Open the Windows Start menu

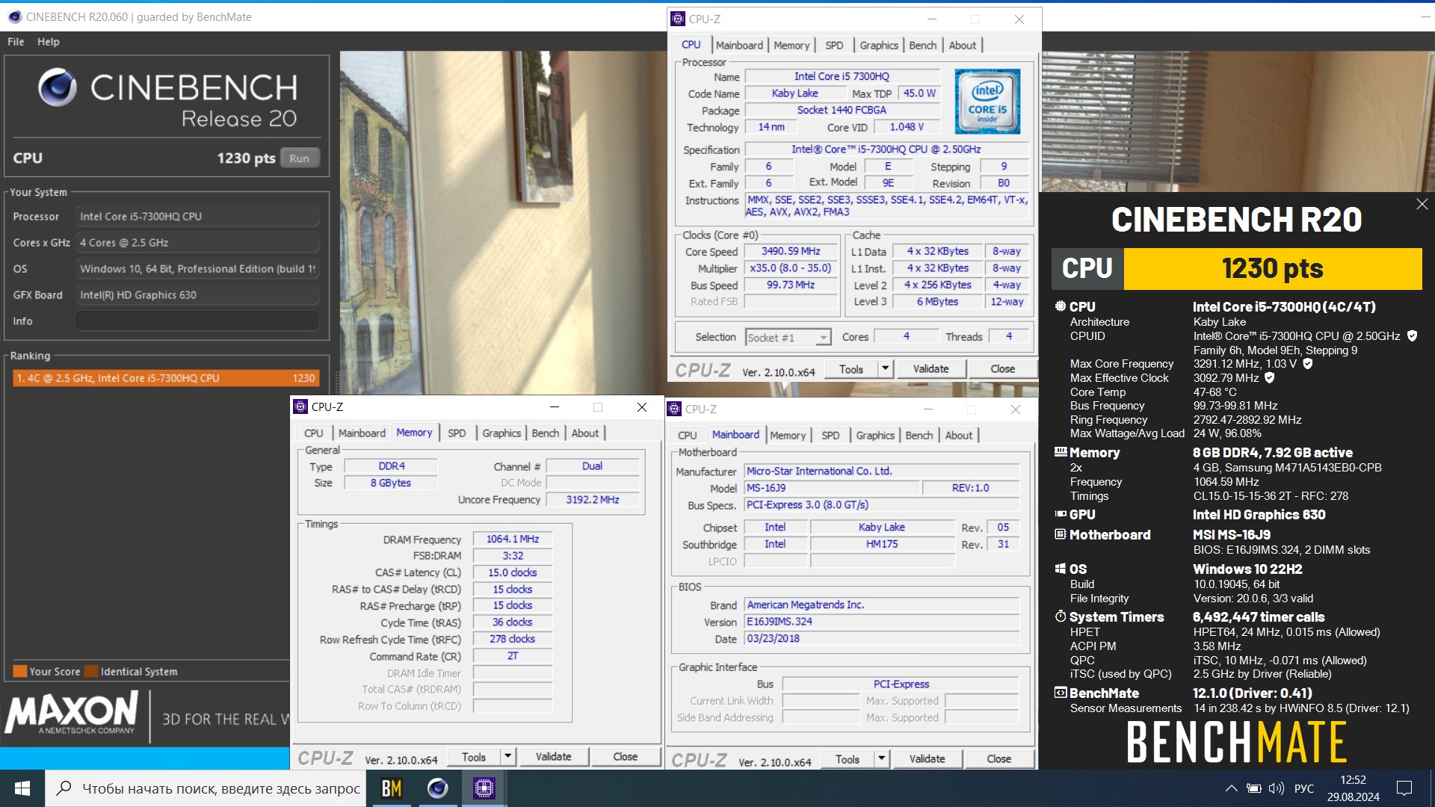tap(22, 788)
